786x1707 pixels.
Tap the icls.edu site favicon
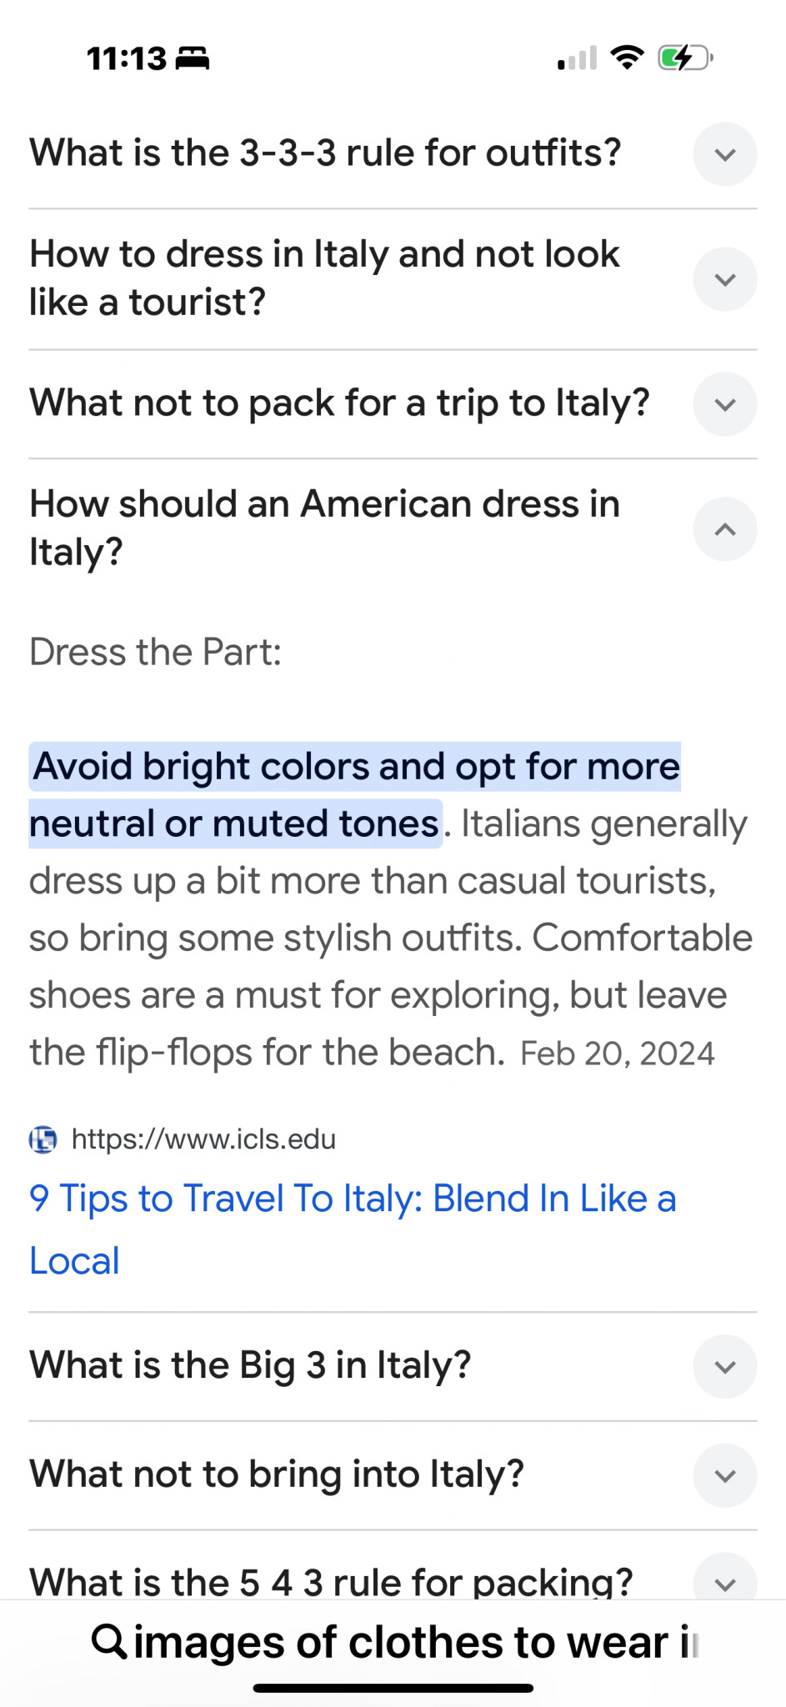tap(43, 1139)
